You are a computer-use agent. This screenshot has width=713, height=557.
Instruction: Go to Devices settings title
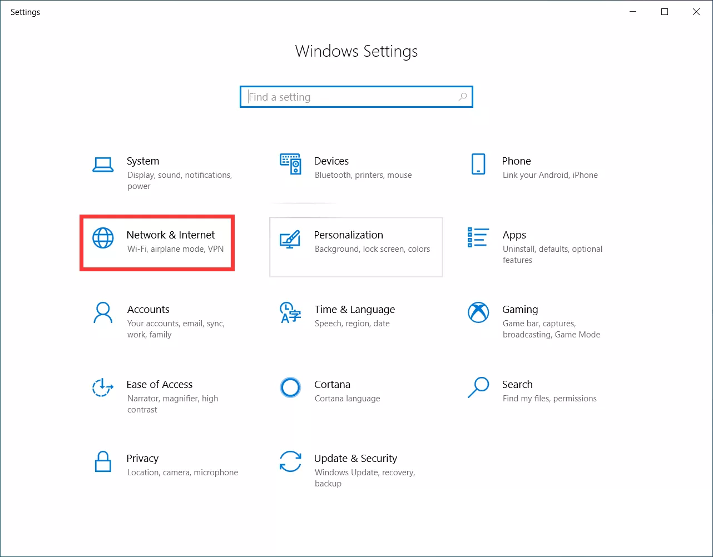coord(331,161)
